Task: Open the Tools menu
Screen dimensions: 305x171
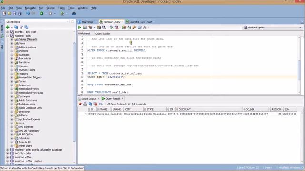Action: 71,8
